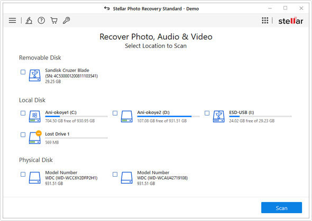Viewport: 312px width, 221px height.
Task: Click the Sandisk Cruzer Blade USB drive icon
Action: [x=34, y=75]
